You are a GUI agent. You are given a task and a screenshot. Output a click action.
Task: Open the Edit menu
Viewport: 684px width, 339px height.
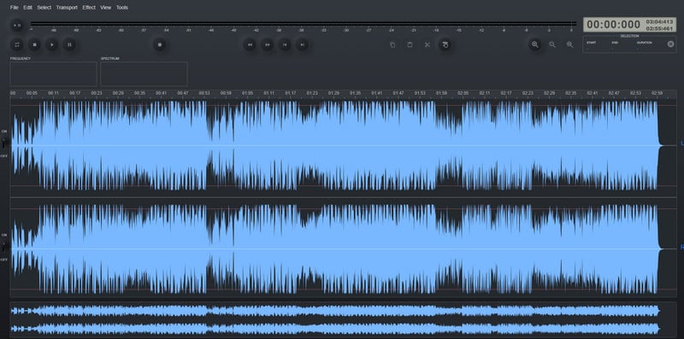pyautogui.click(x=27, y=8)
